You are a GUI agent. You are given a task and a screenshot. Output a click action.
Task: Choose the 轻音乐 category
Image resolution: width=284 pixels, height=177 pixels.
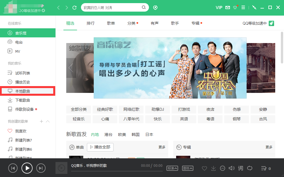tap(79, 119)
